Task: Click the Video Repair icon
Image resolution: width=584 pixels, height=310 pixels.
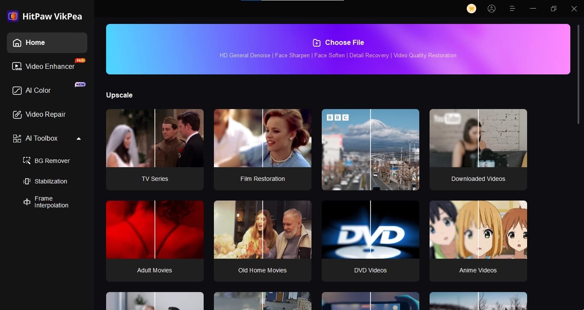Action: tap(17, 115)
